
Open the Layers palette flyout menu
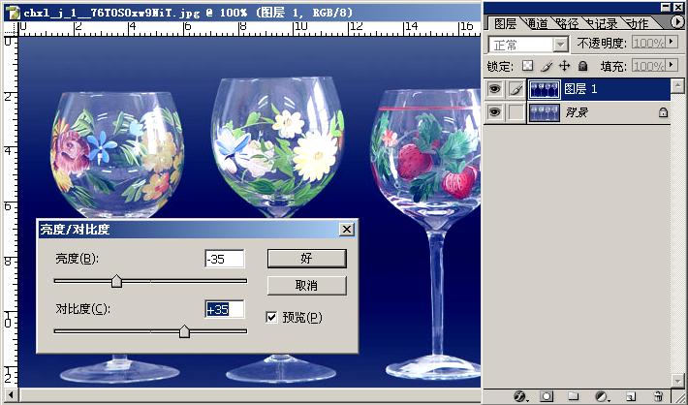(677, 21)
